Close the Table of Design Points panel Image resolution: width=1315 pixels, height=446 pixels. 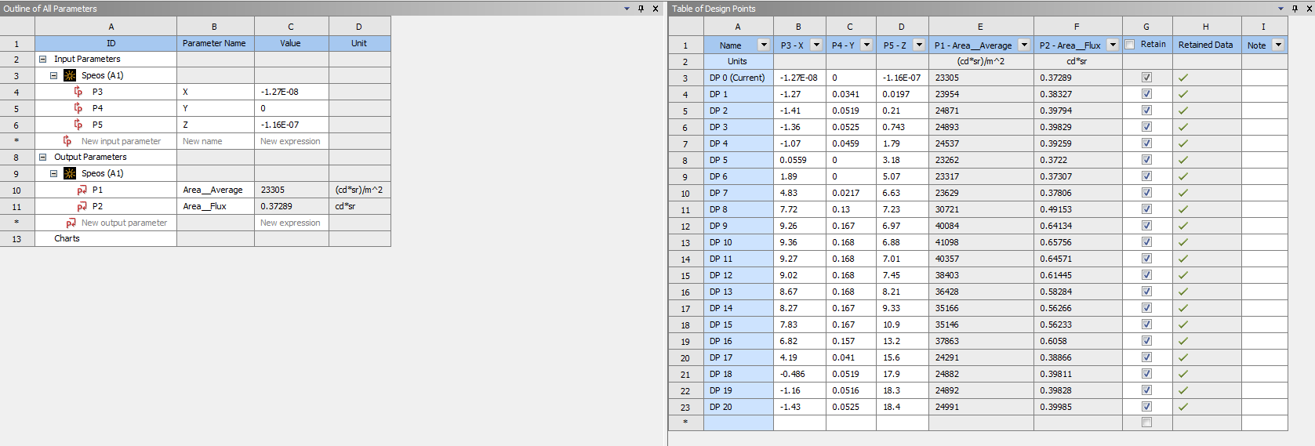[1308, 9]
